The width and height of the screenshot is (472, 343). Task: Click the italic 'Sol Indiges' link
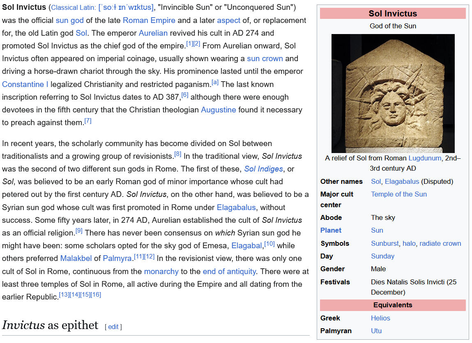tap(263, 169)
